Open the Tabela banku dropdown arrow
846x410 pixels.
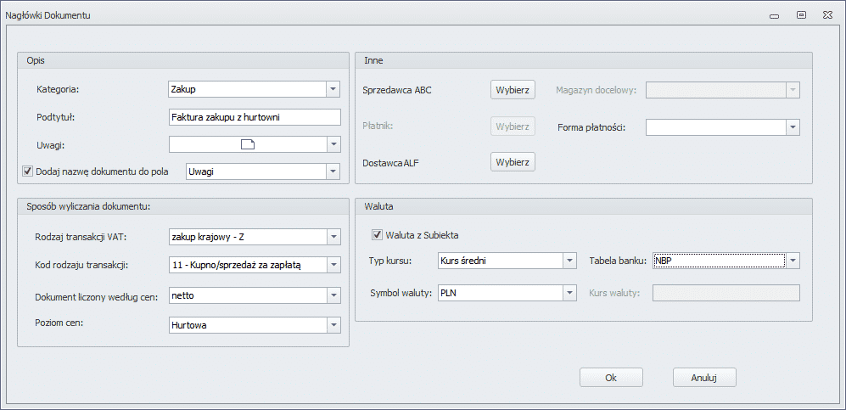tap(793, 261)
